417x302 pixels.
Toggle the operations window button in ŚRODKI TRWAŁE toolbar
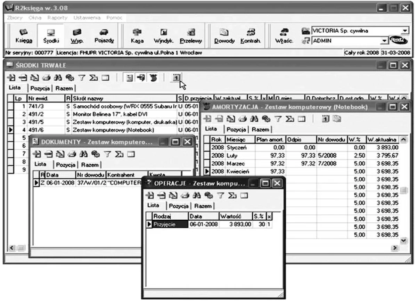tap(141, 77)
